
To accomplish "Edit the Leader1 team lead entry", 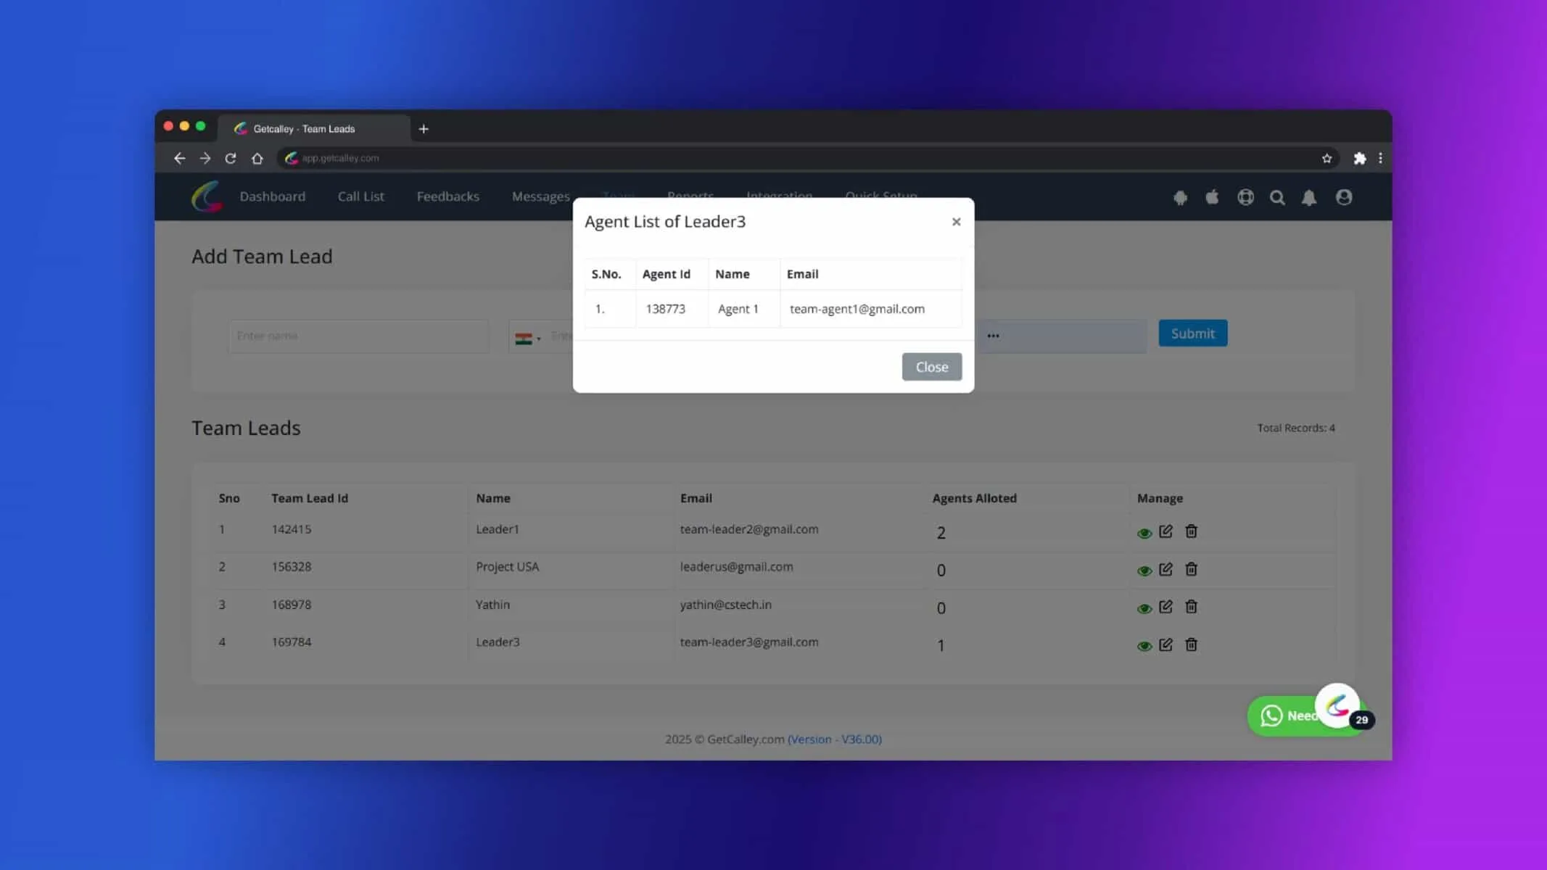I will click(1166, 531).
